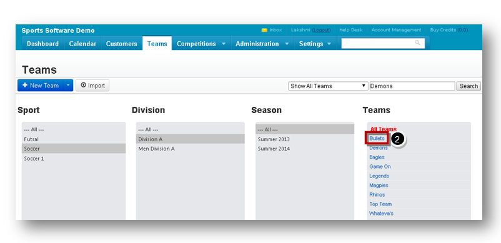501x243 pixels.
Task: Switch to the Dashboard tab
Action: pyautogui.click(x=43, y=44)
